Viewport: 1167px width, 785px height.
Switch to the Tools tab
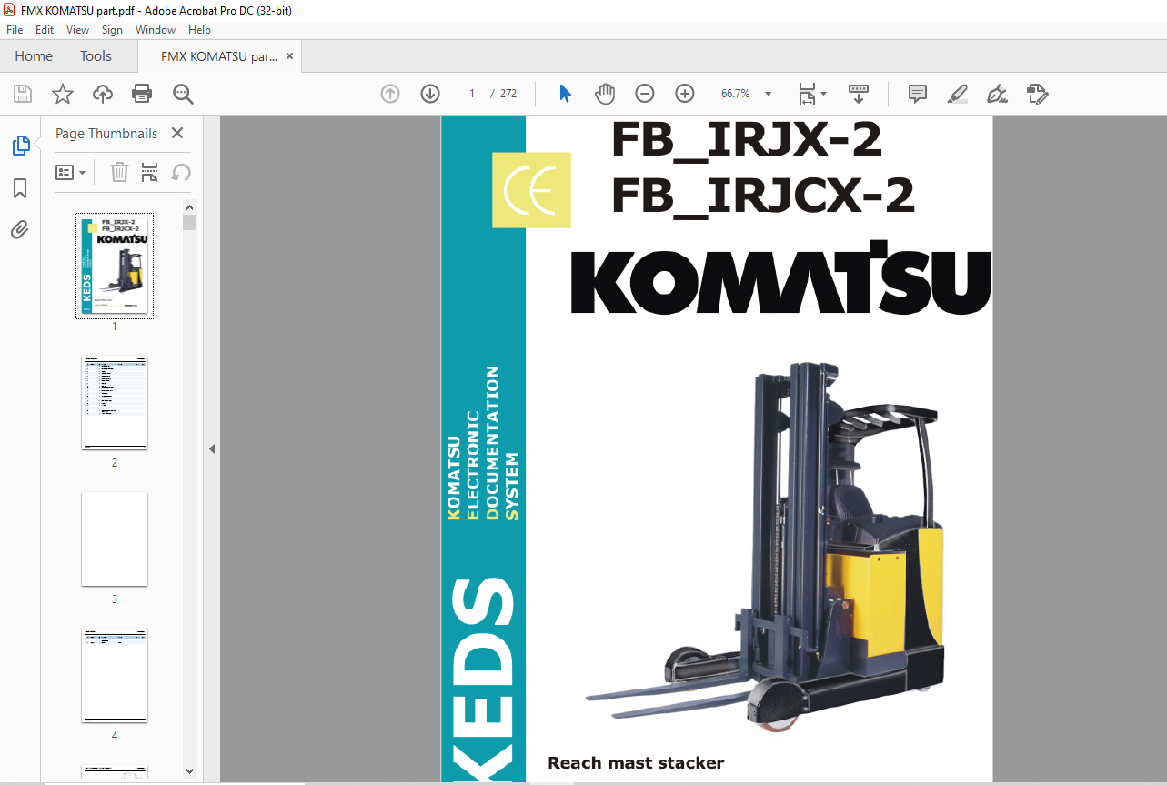pyautogui.click(x=96, y=56)
